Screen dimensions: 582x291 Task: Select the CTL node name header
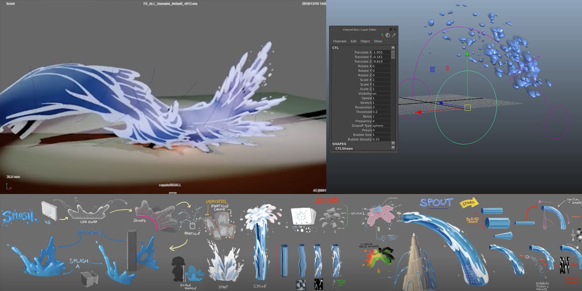coord(335,48)
